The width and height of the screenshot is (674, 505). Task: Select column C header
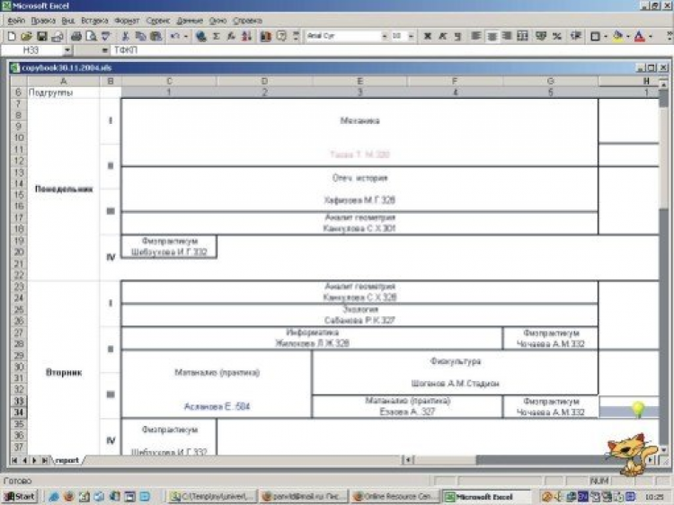click(169, 81)
